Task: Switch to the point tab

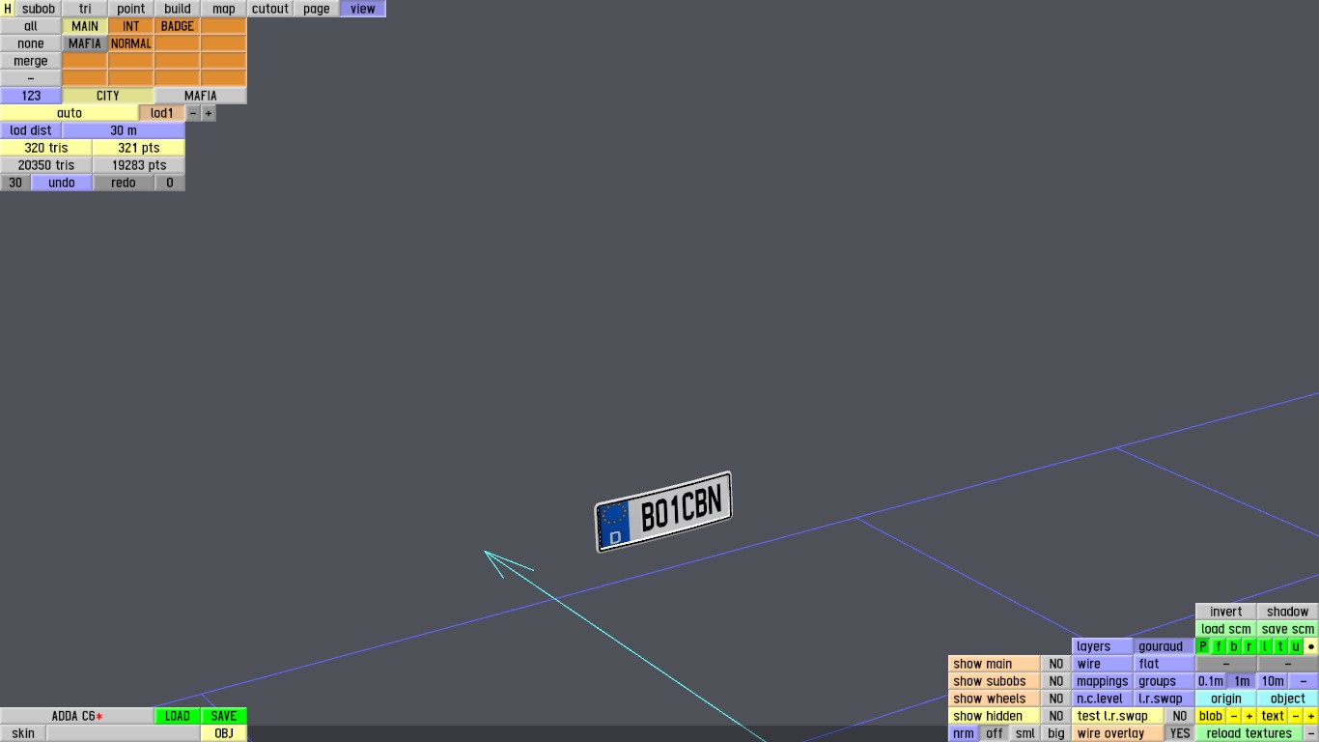Action: (131, 9)
